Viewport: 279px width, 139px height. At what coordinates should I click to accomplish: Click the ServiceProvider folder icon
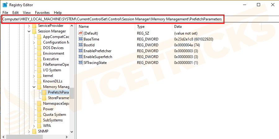point(34,26)
